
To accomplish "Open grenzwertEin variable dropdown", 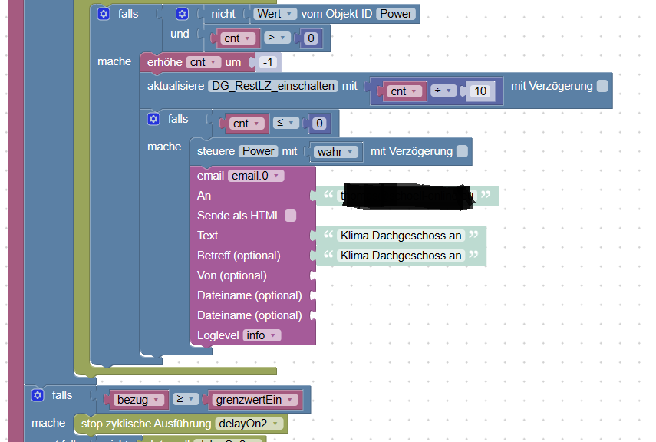I will point(255,400).
